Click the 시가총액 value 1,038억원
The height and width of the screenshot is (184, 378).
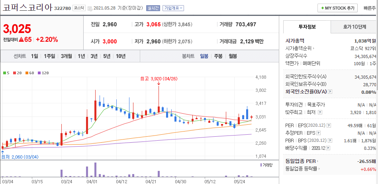tap(365, 41)
